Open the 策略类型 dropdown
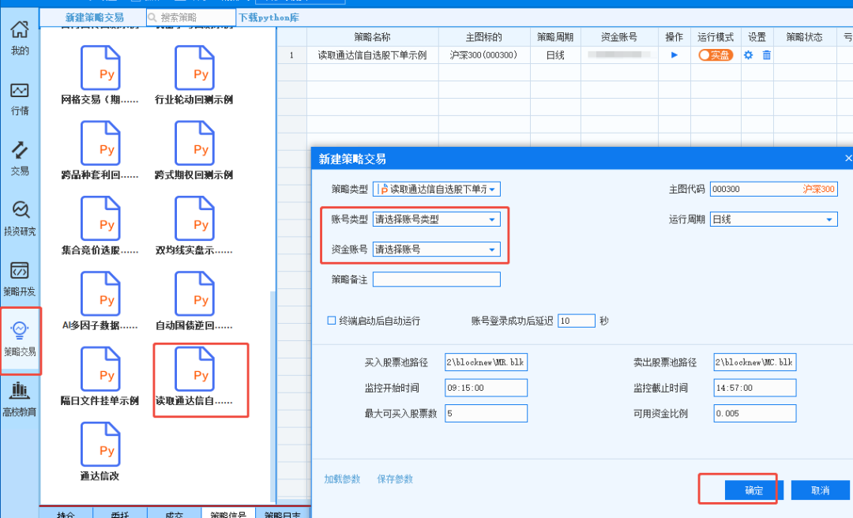This screenshot has height=518, width=853. coord(436,189)
